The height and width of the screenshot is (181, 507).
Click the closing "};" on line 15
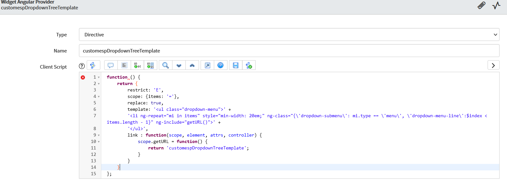[x=109, y=174]
